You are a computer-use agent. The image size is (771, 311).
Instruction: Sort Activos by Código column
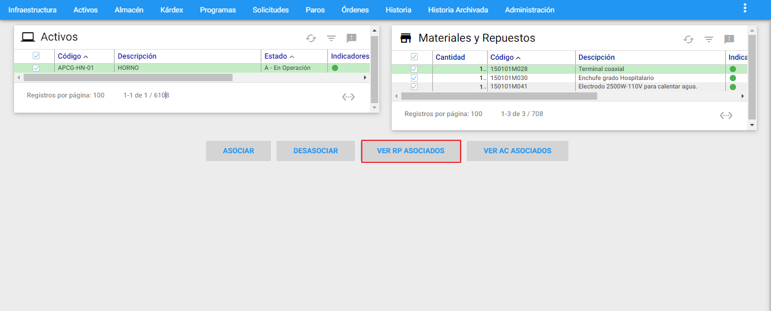tap(73, 56)
